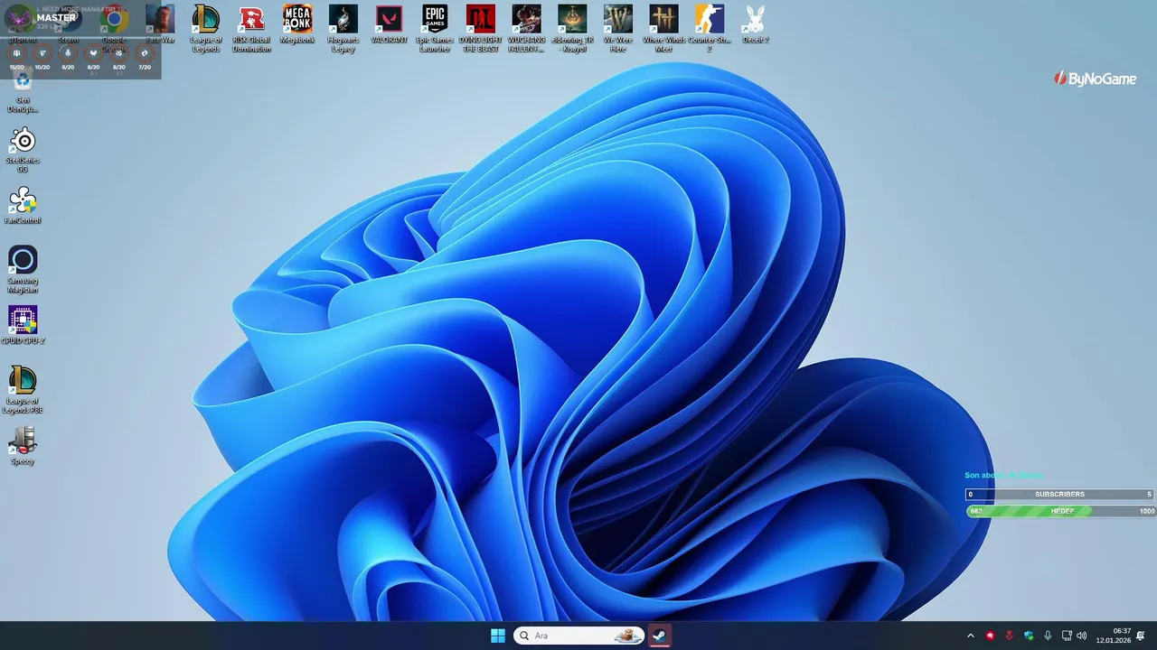Open the red download arrow tray icon
Viewport: 1157px width, 650px height.
[x=1010, y=636]
